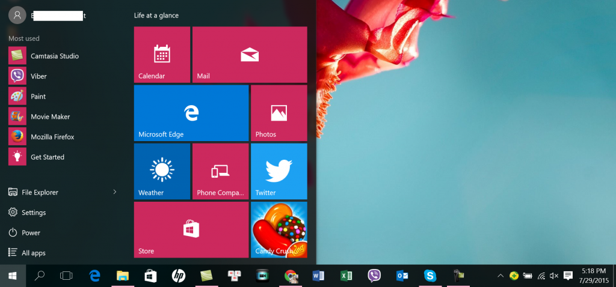
Task: Open the Store tile in Start
Action: (x=191, y=230)
